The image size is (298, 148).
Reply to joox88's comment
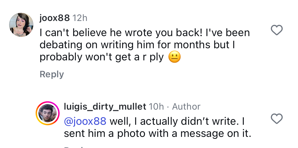(x=52, y=74)
